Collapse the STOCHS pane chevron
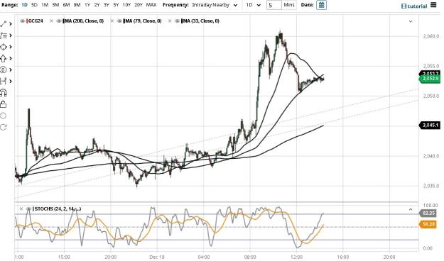 click(x=411, y=209)
